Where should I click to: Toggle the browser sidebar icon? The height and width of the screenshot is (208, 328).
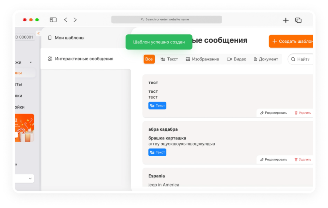click(53, 20)
